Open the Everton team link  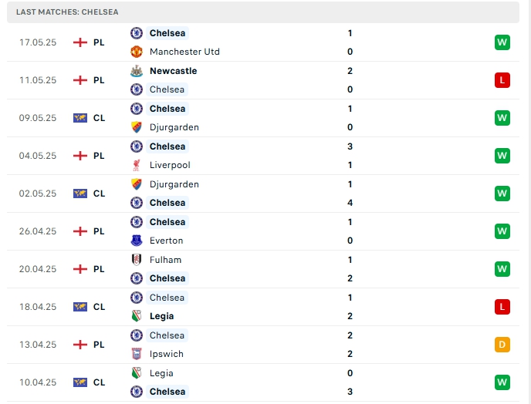(166, 241)
